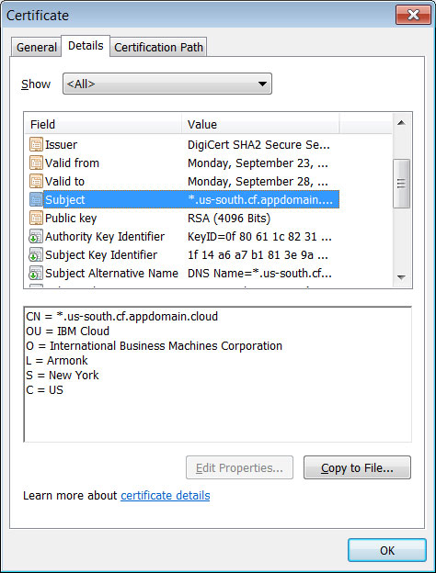Select the Valid from row label
The height and width of the screenshot is (573, 436).
(x=72, y=163)
